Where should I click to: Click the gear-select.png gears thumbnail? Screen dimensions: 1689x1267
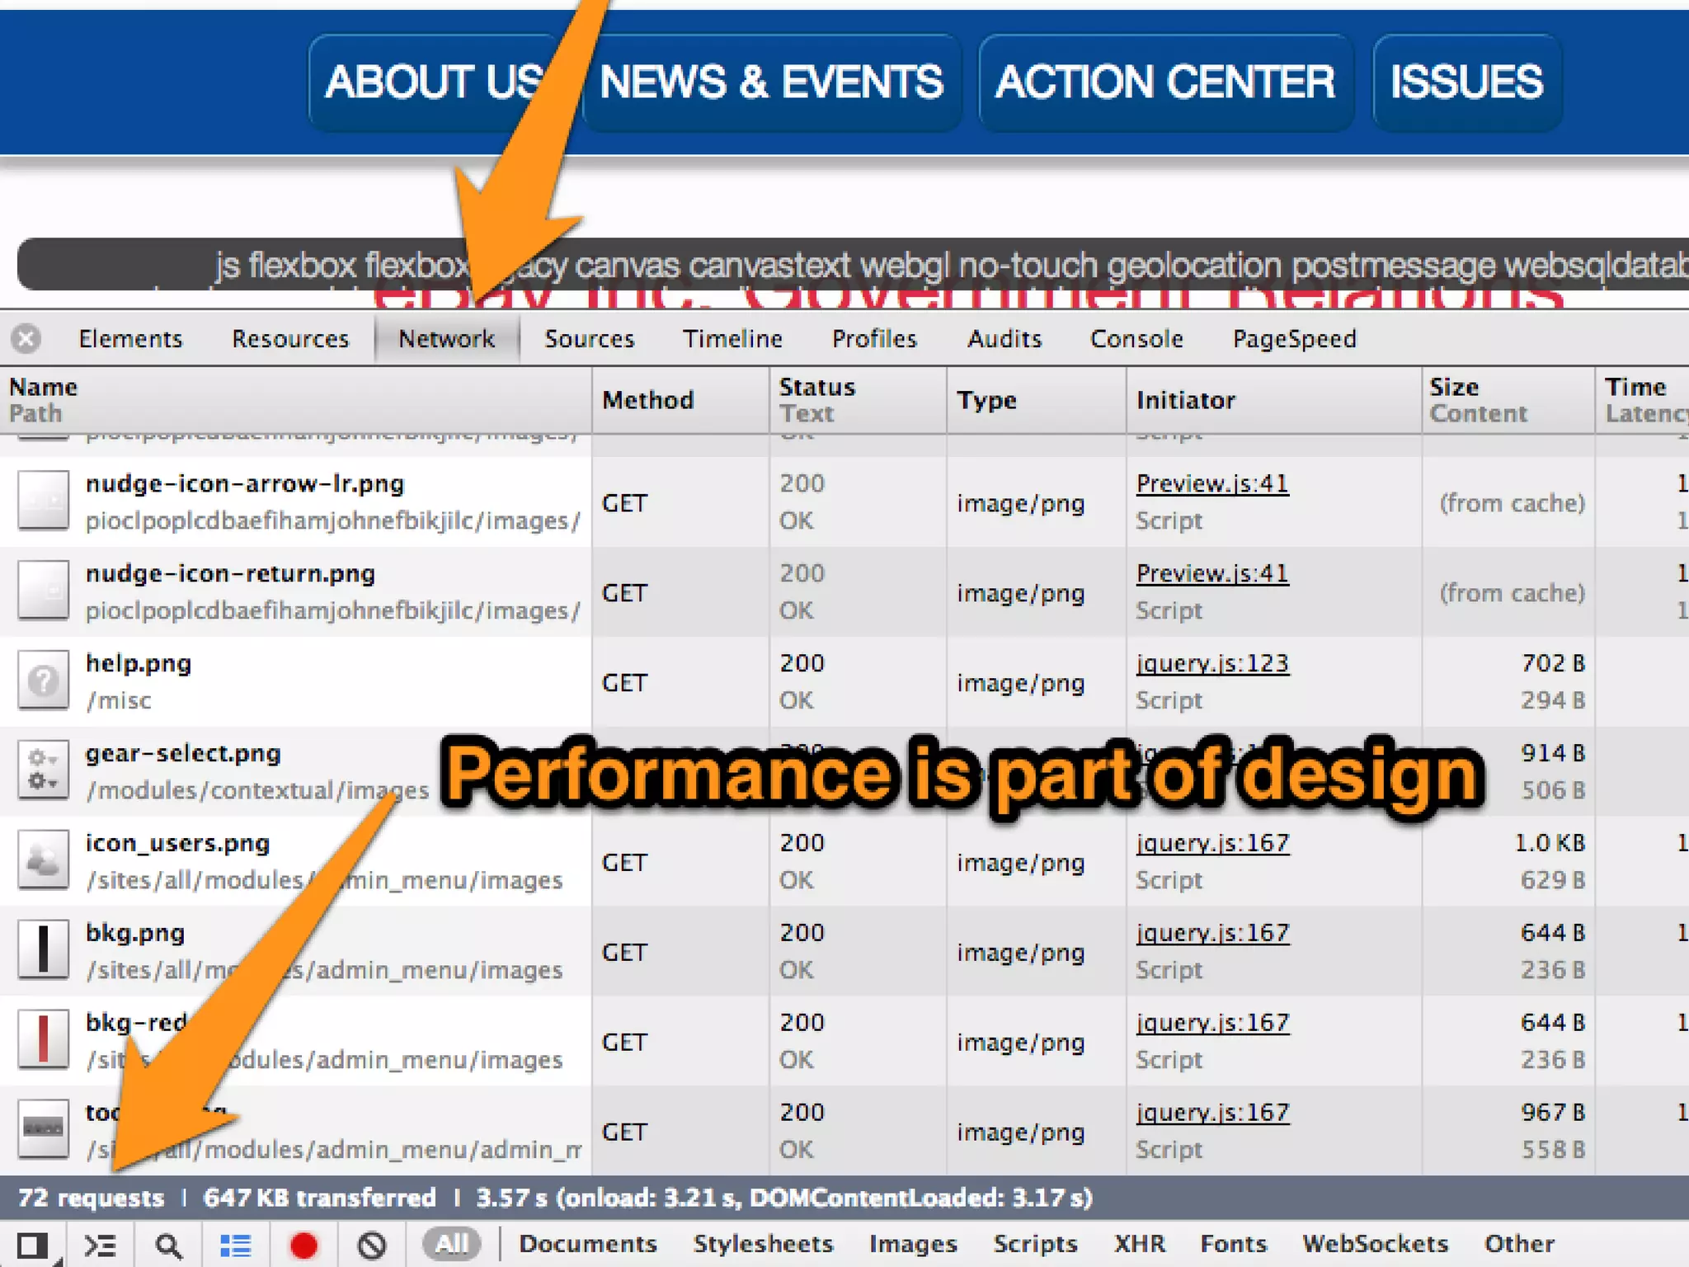43,771
